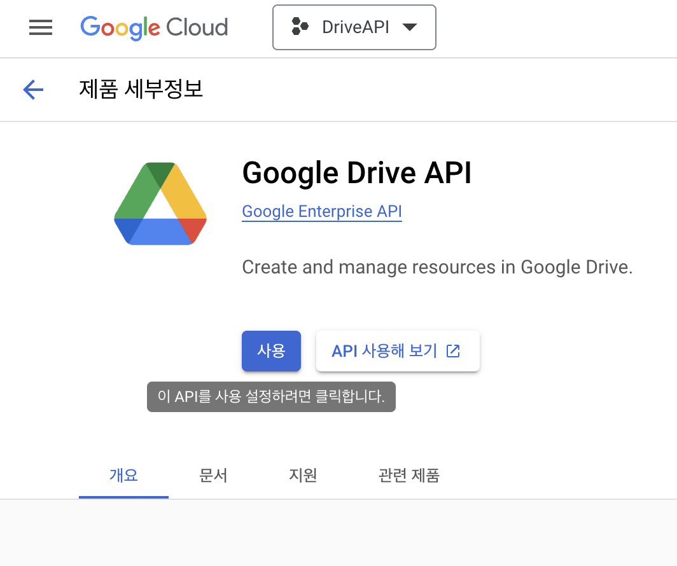Click the API 사용해 보기 button

tap(398, 351)
